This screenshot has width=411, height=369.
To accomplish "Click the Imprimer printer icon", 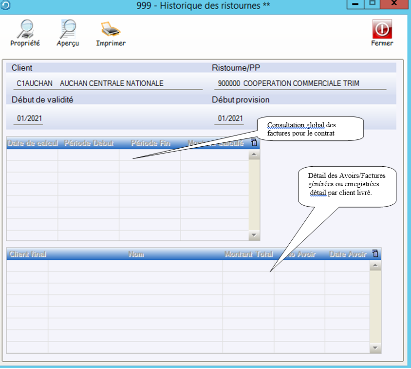I will (x=111, y=30).
